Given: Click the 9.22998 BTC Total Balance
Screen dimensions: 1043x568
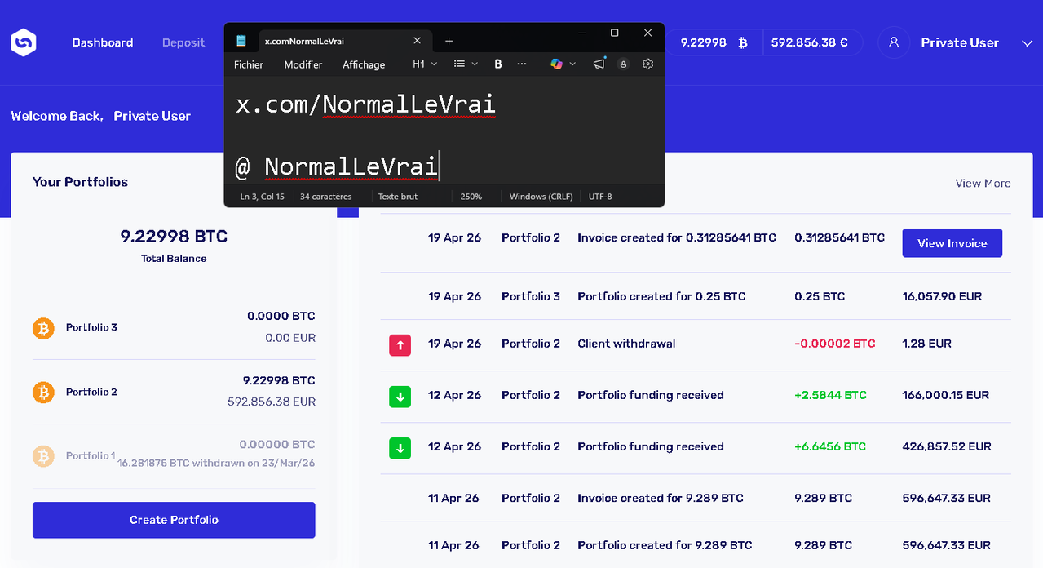Looking at the screenshot, I should point(174,237).
